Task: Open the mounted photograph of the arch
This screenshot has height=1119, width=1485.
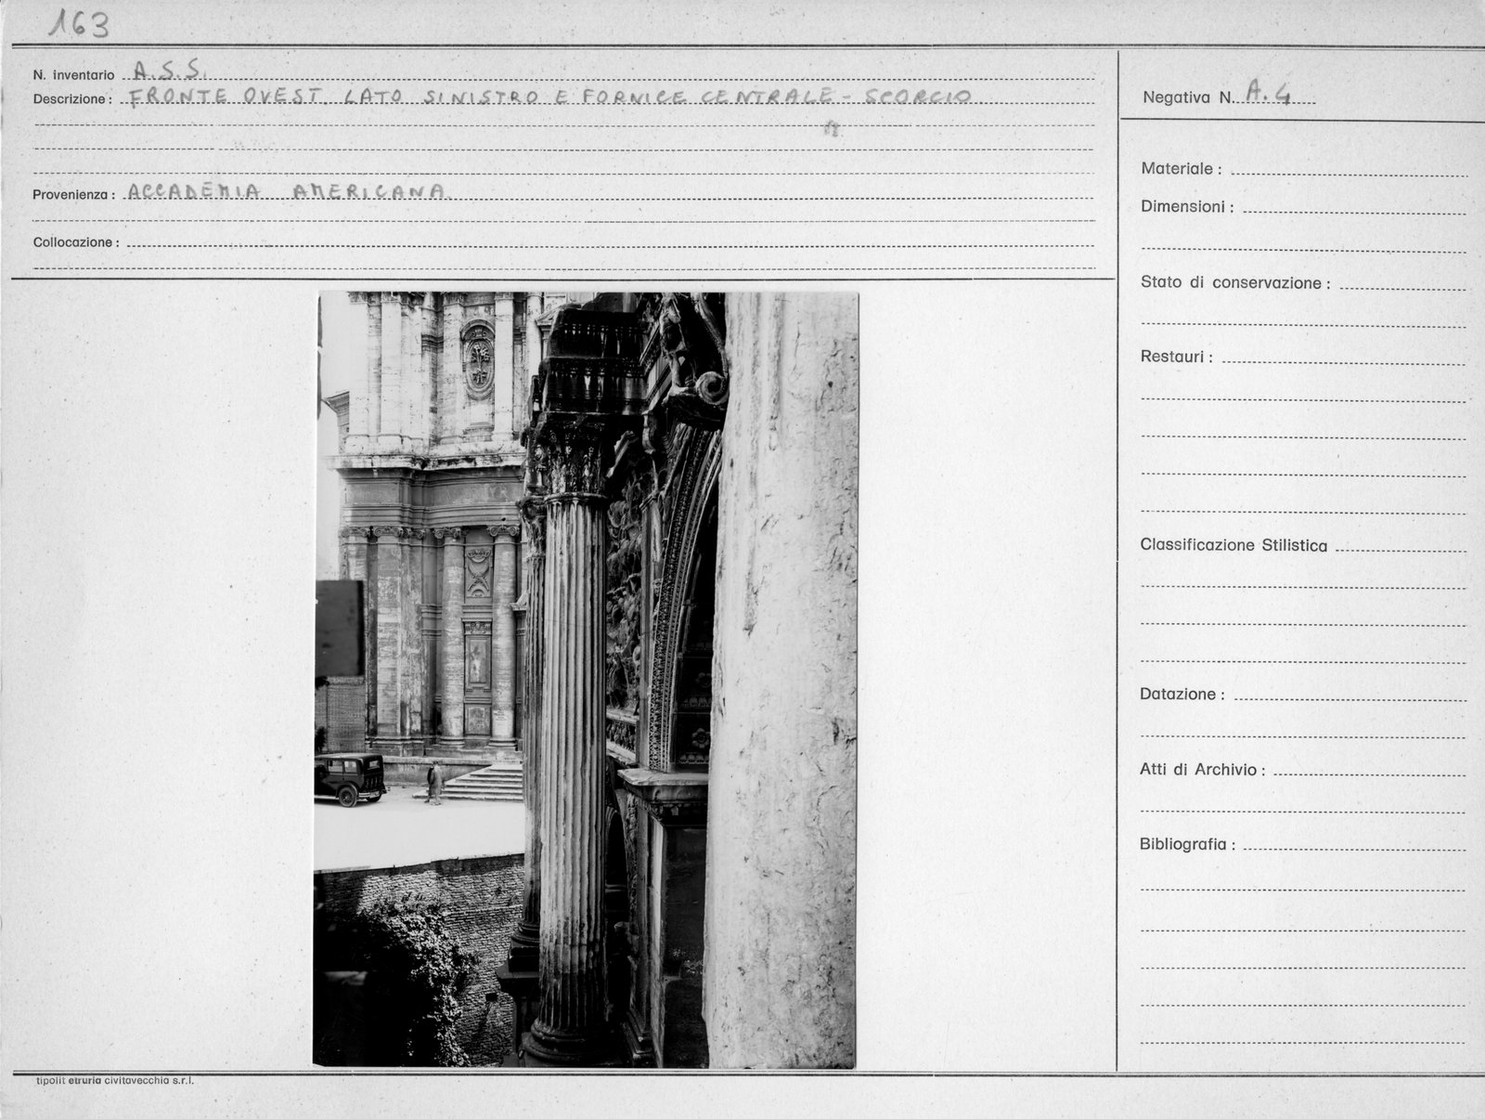Action: pos(586,680)
